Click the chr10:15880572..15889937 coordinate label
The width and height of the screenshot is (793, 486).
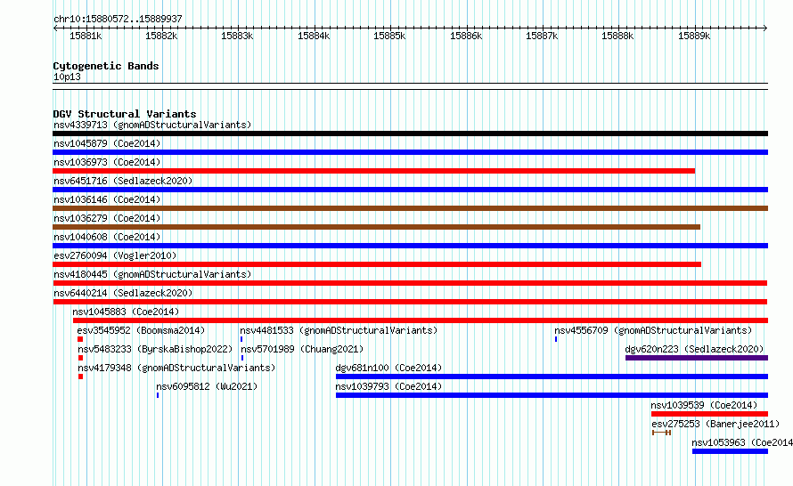118,19
